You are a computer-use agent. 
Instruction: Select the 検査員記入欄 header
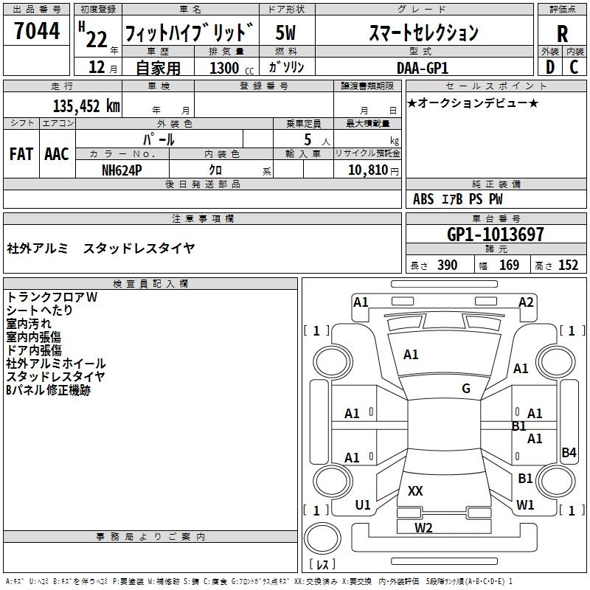pos(150,284)
